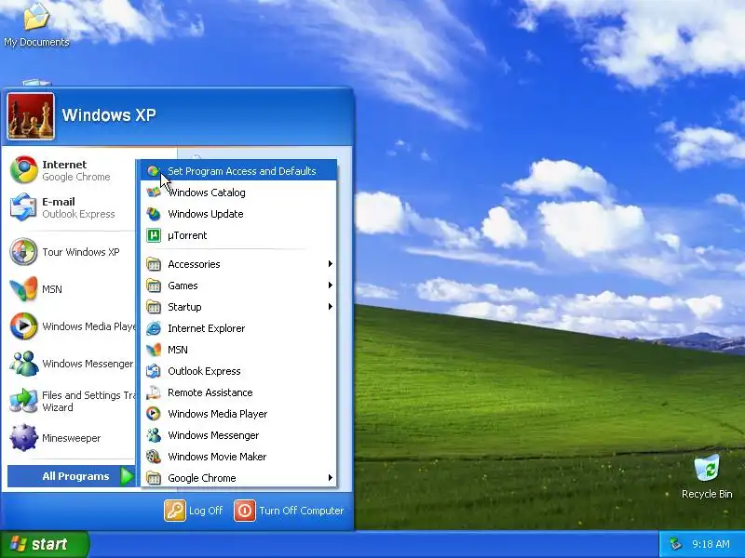Select the µTorrent menu label
745x558 pixels.
187,235
